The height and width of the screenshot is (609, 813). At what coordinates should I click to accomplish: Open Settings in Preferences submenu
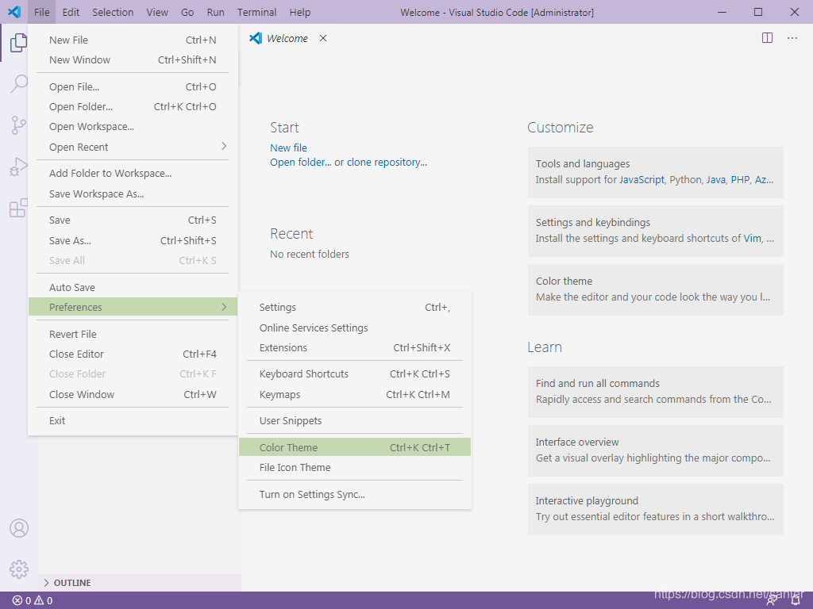tap(355, 307)
